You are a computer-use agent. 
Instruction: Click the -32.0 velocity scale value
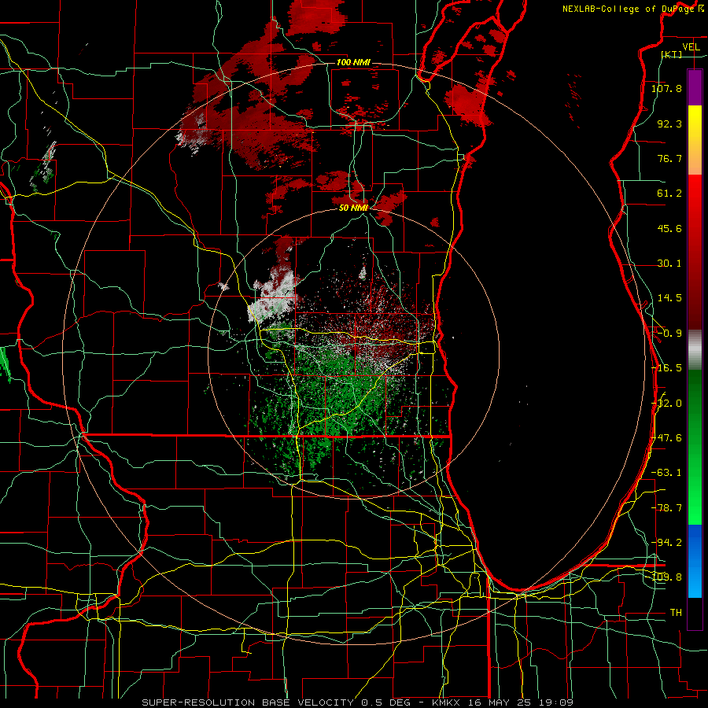[666, 404]
